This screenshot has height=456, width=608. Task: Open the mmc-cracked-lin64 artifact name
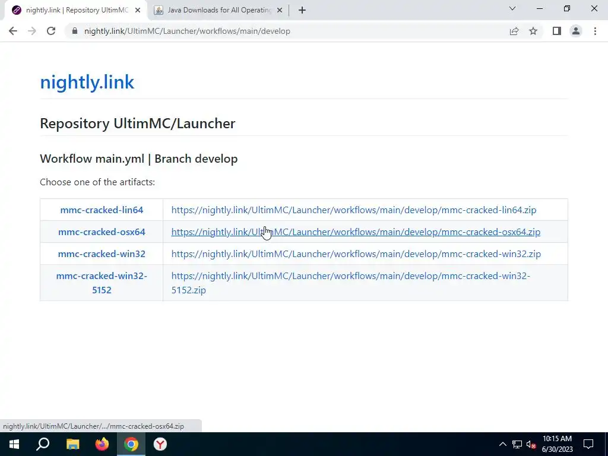102,210
